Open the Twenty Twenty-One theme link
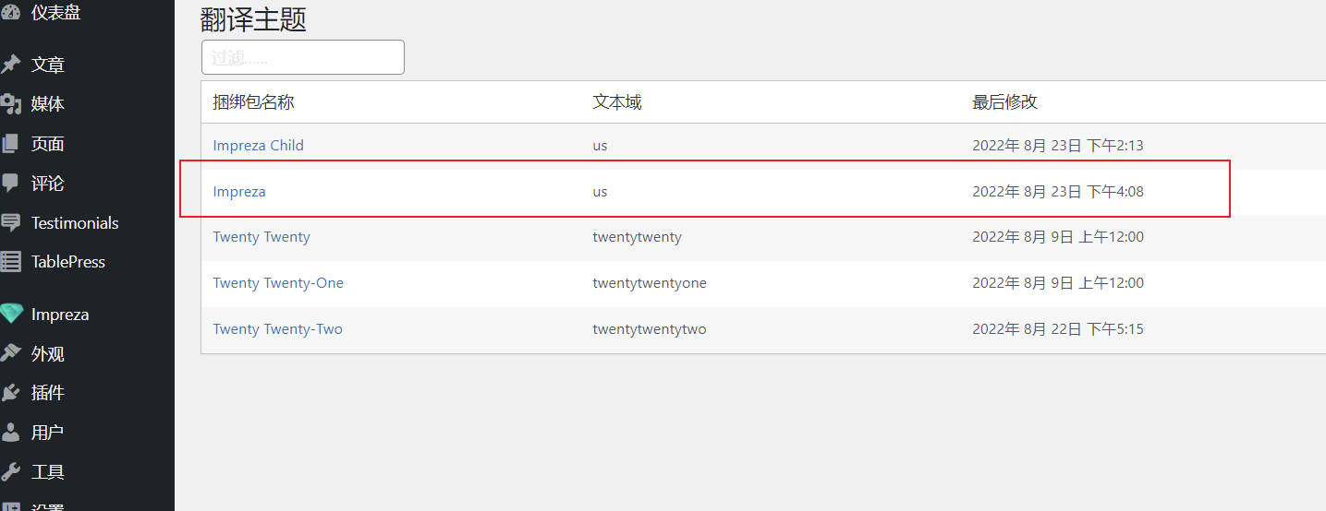Image resolution: width=1326 pixels, height=511 pixels. (x=278, y=283)
